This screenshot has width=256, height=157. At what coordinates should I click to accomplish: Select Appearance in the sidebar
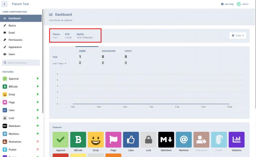pos(15,47)
